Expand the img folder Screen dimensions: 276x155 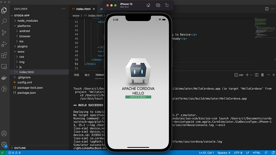[x=39, y=62]
